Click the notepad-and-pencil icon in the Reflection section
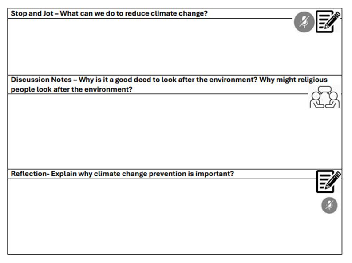Viewport: 352px width, 263px height. tap(328, 181)
